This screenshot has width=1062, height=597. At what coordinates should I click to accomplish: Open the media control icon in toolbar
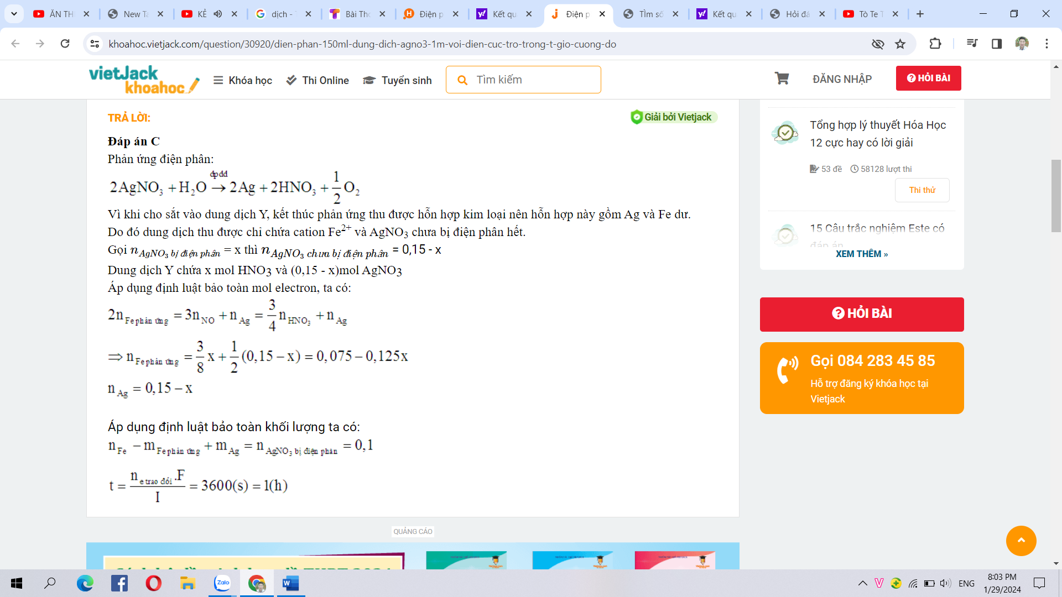pos(972,44)
